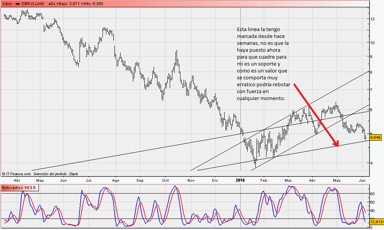Screen dimensions: 384x230
Task: Click the 8 level on price axis
Action: [x=372, y=72]
